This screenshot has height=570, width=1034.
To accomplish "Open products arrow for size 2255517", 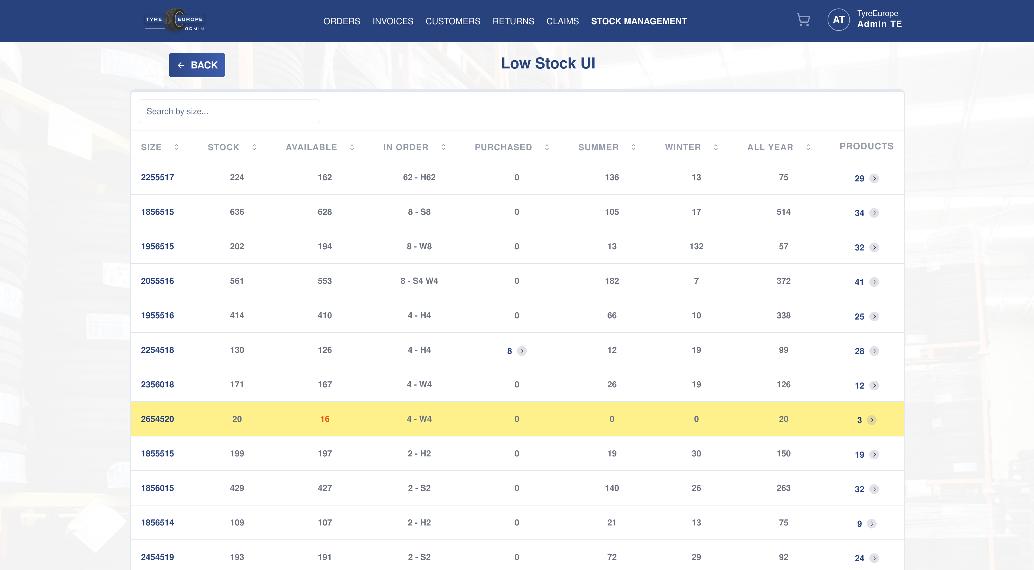I will [x=874, y=178].
